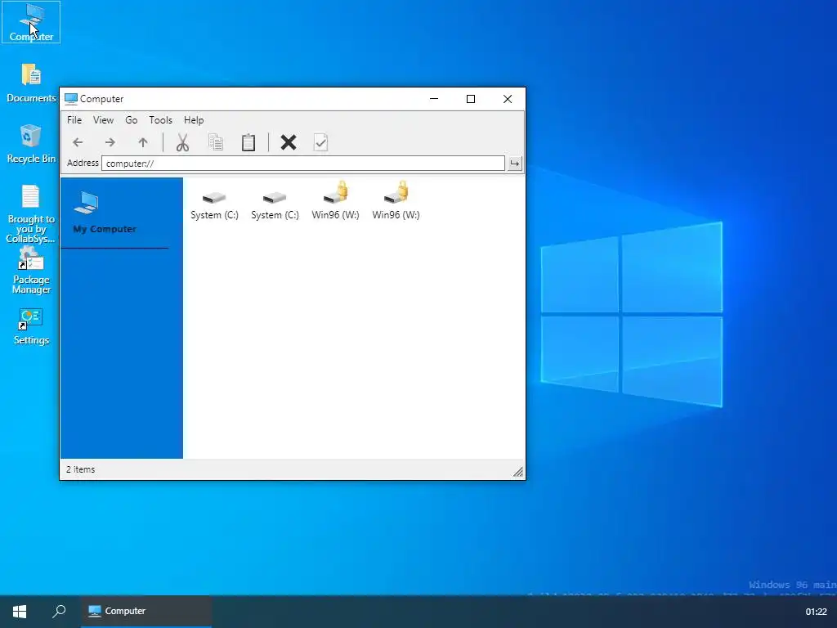Select the Settings desktop shortcut
837x628 pixels.
point(31,327)
